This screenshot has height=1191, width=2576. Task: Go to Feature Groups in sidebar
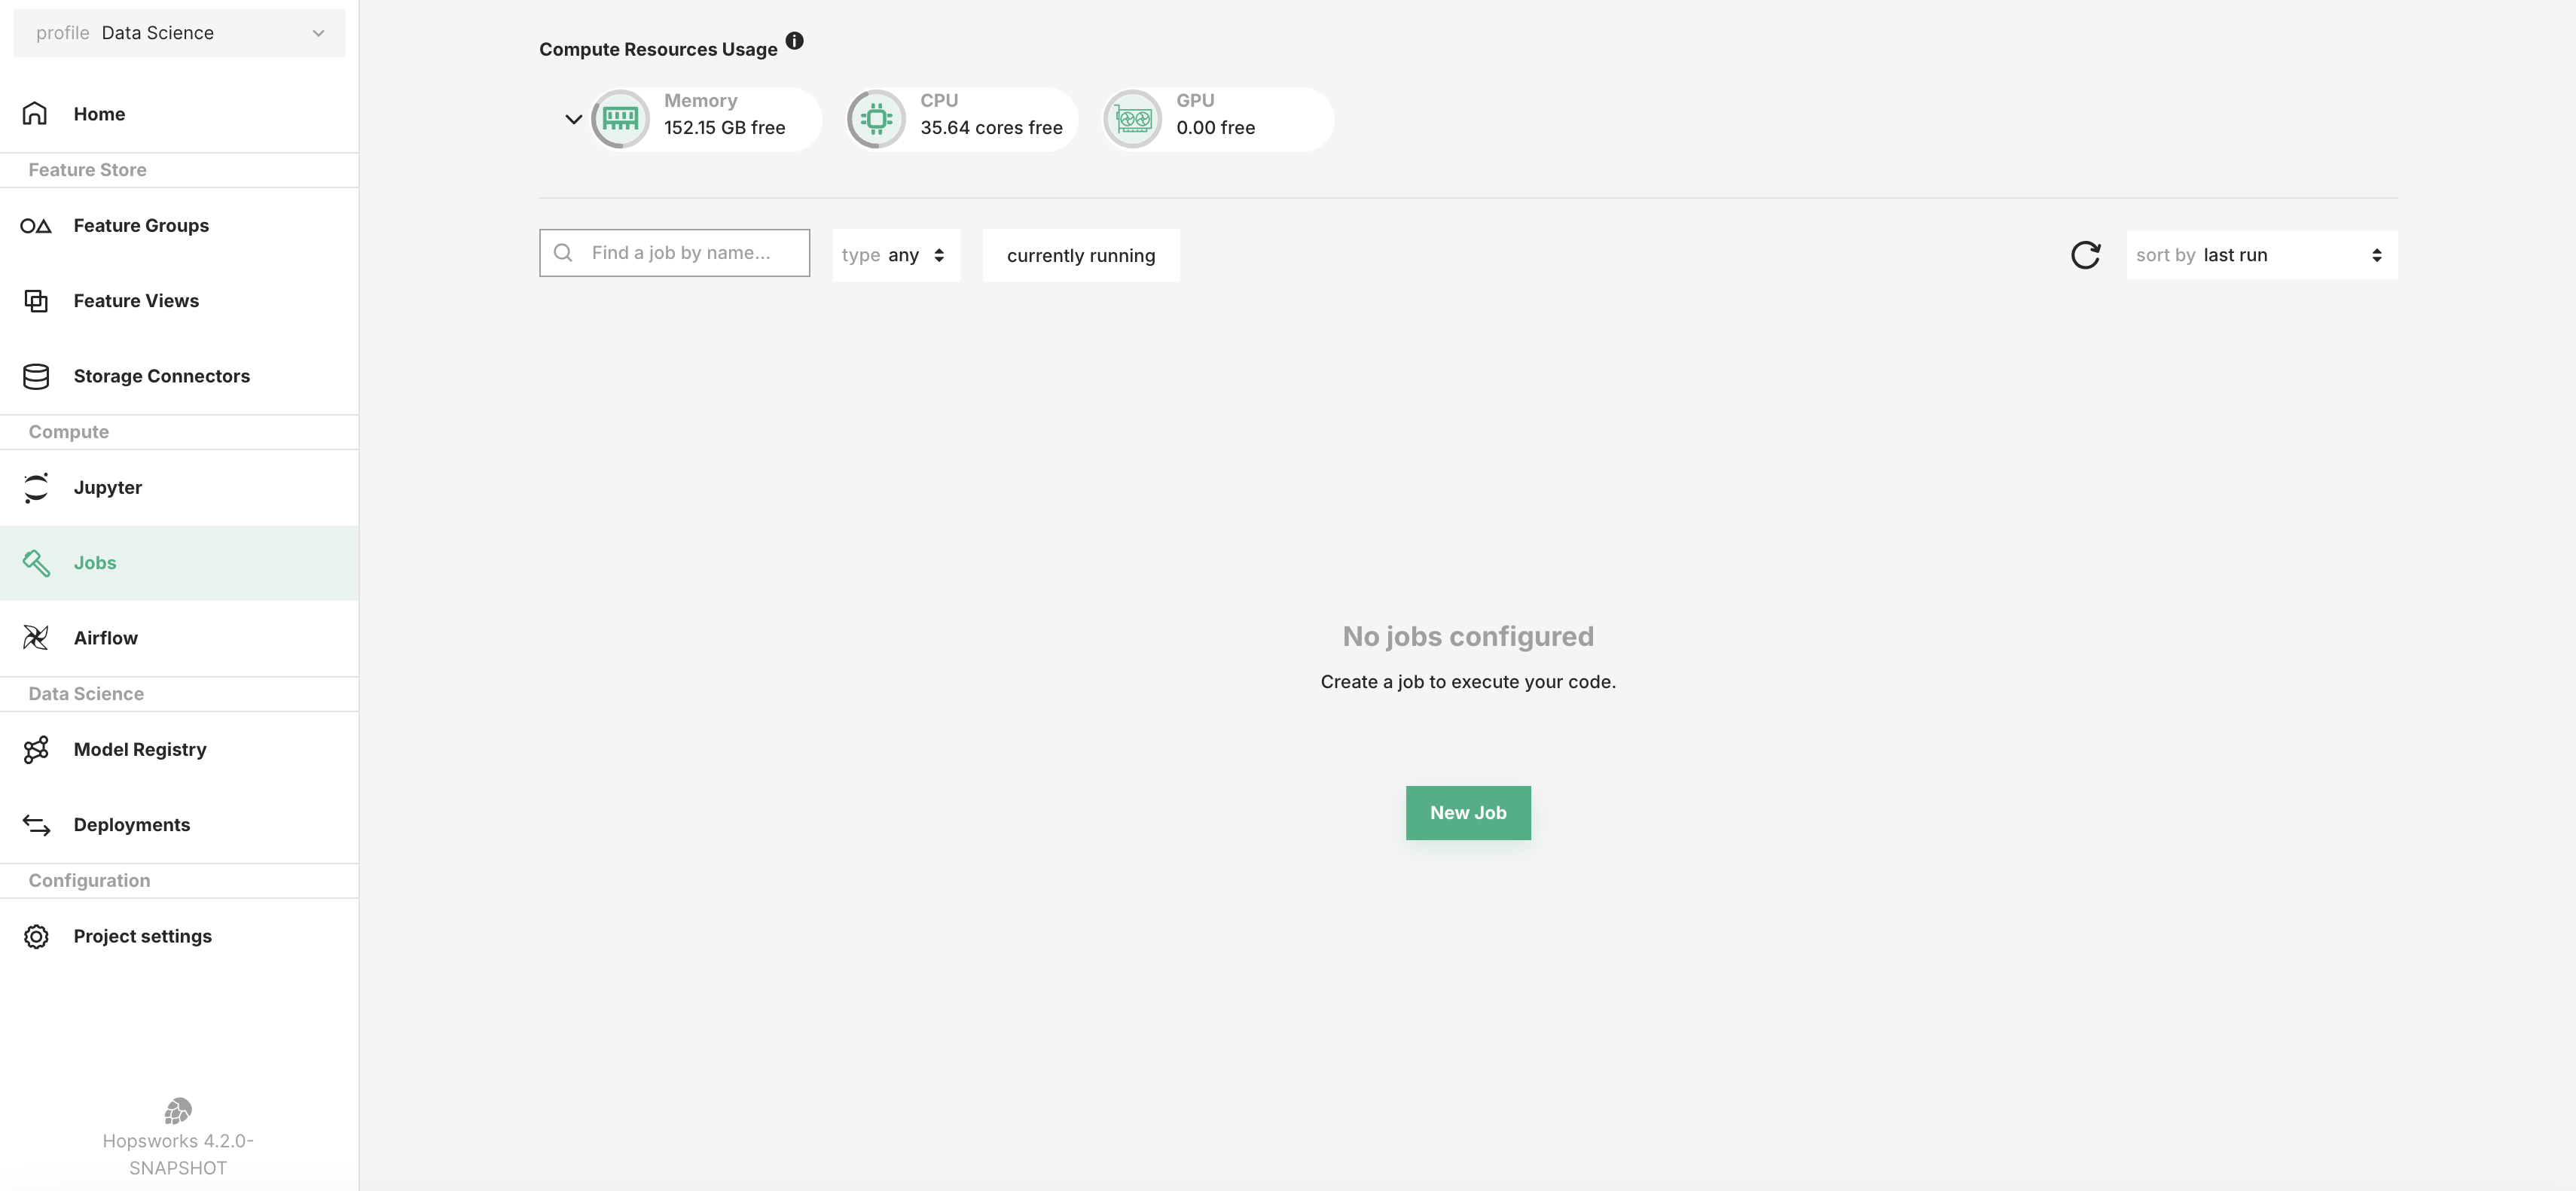(x=141, y=226)
